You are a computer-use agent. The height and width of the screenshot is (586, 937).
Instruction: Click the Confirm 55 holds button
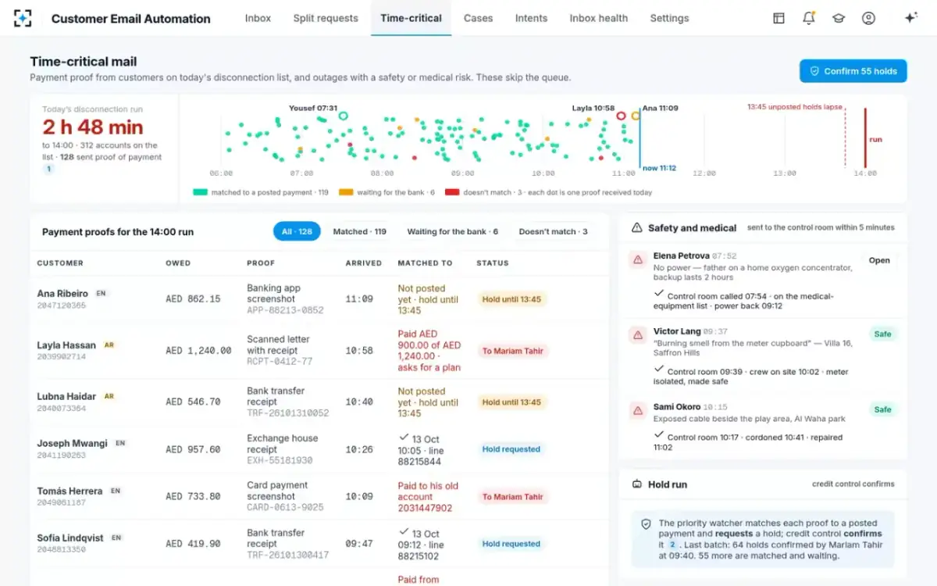[x=853, y=71]
